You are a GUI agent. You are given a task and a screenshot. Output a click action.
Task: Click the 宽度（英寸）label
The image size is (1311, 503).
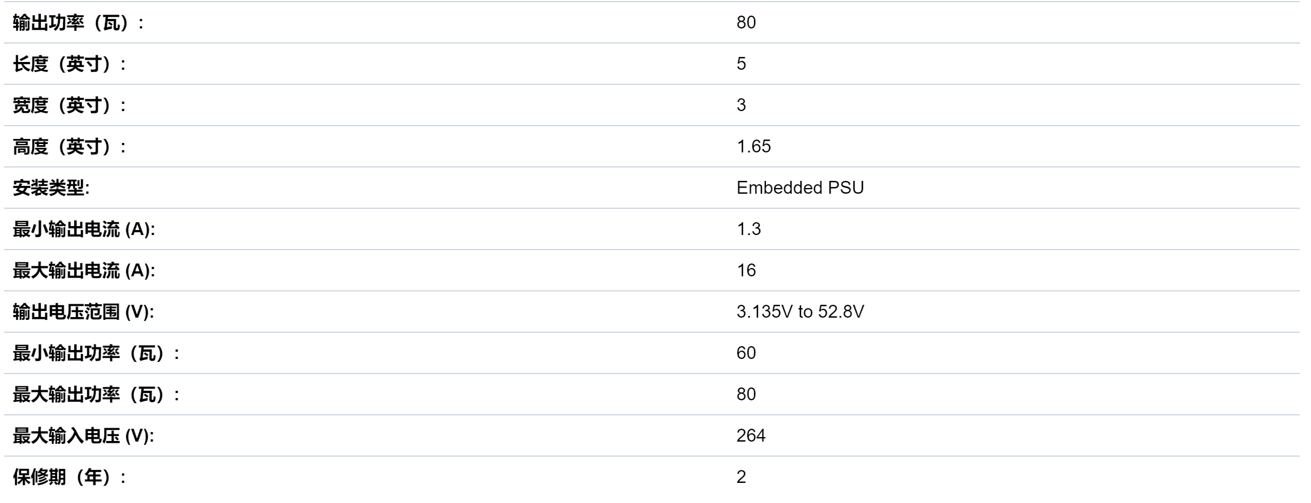[69, 106]
